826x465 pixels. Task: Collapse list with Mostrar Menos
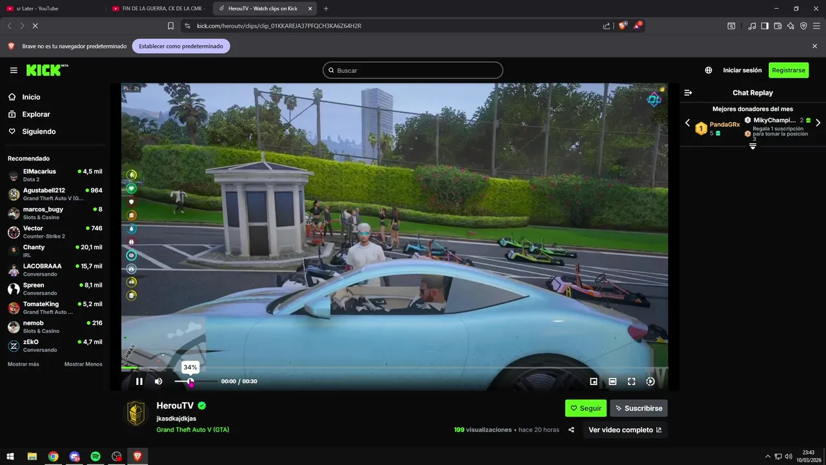click(x=83, y=364)
